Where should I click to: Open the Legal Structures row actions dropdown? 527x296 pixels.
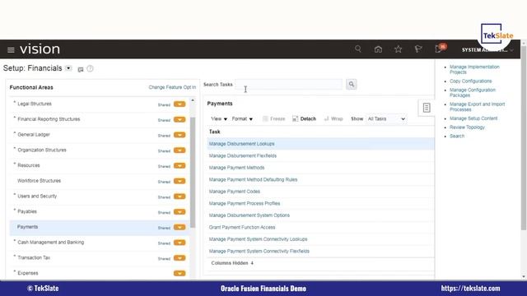point(180,104)
